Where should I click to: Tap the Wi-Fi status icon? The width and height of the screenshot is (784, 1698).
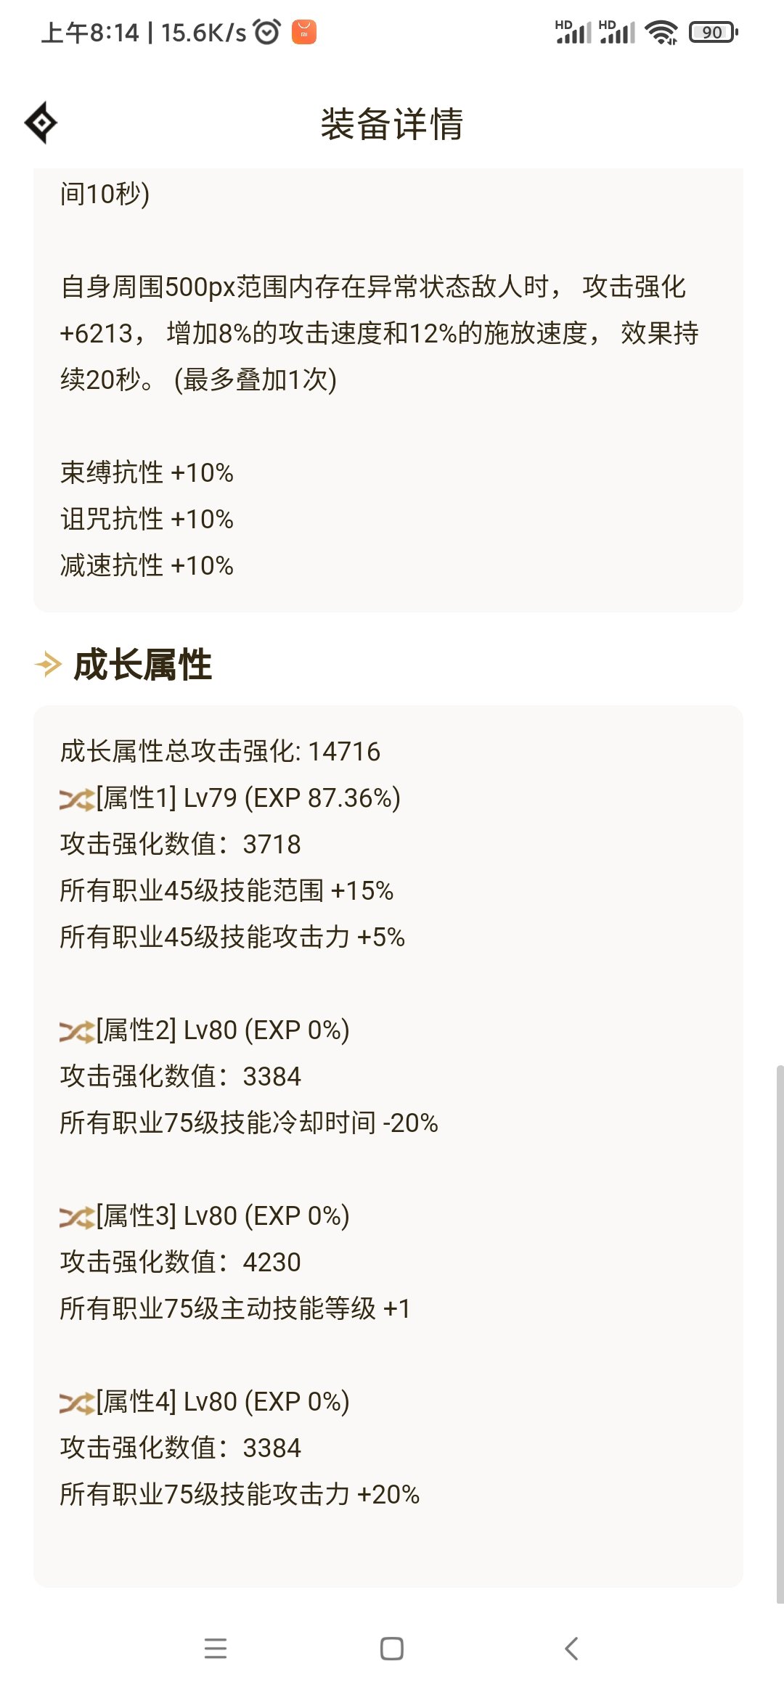coord(661,32)
